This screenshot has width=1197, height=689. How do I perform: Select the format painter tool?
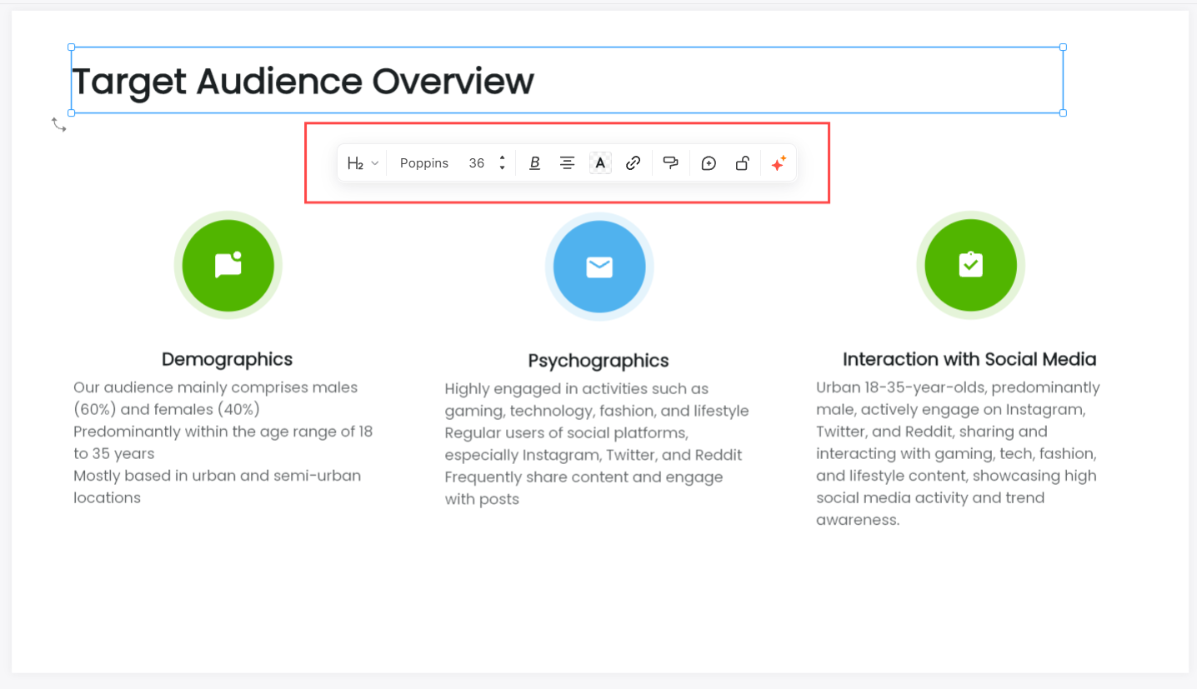click(x=670, y=163)
